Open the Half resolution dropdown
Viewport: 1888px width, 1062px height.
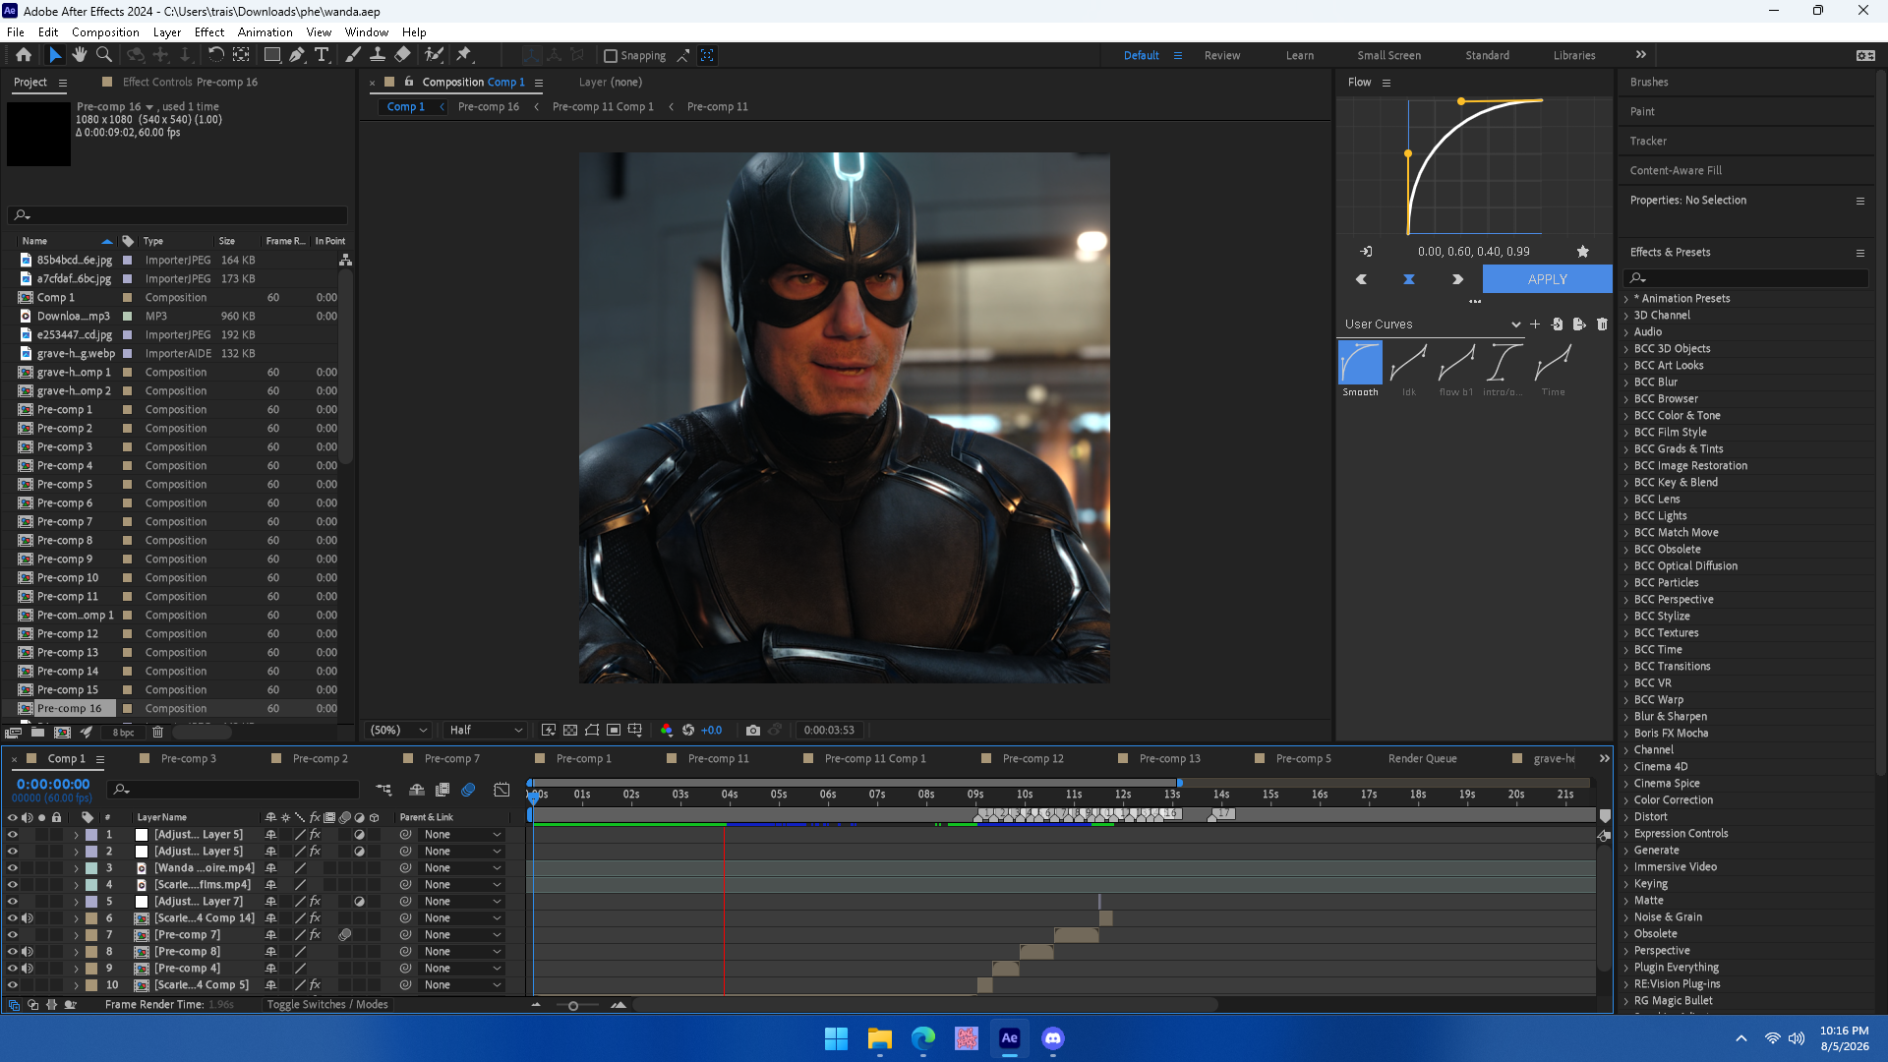(486, 730)
